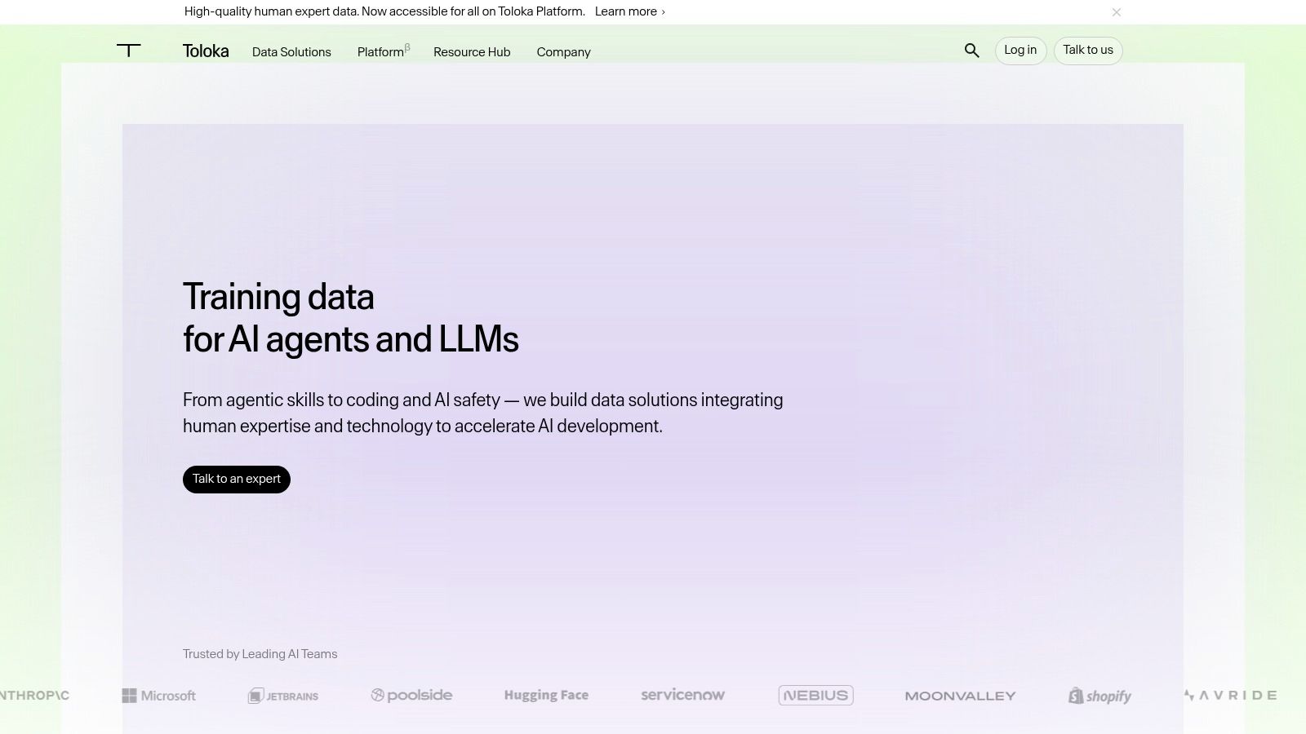
Task: Open the Resource Hub menu
Action: 472,52
